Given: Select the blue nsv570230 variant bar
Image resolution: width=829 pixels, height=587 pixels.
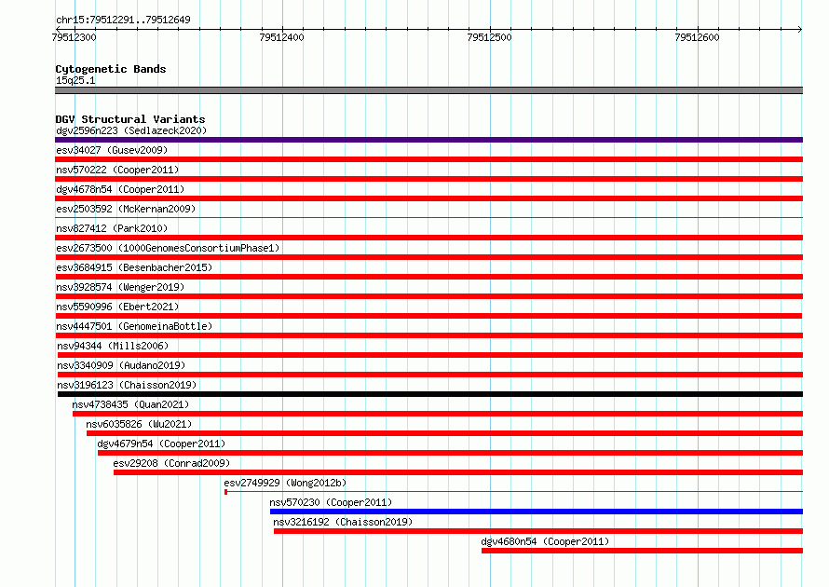Looking at the screenshot, I should pyautogui.click(x=537, y=512).
